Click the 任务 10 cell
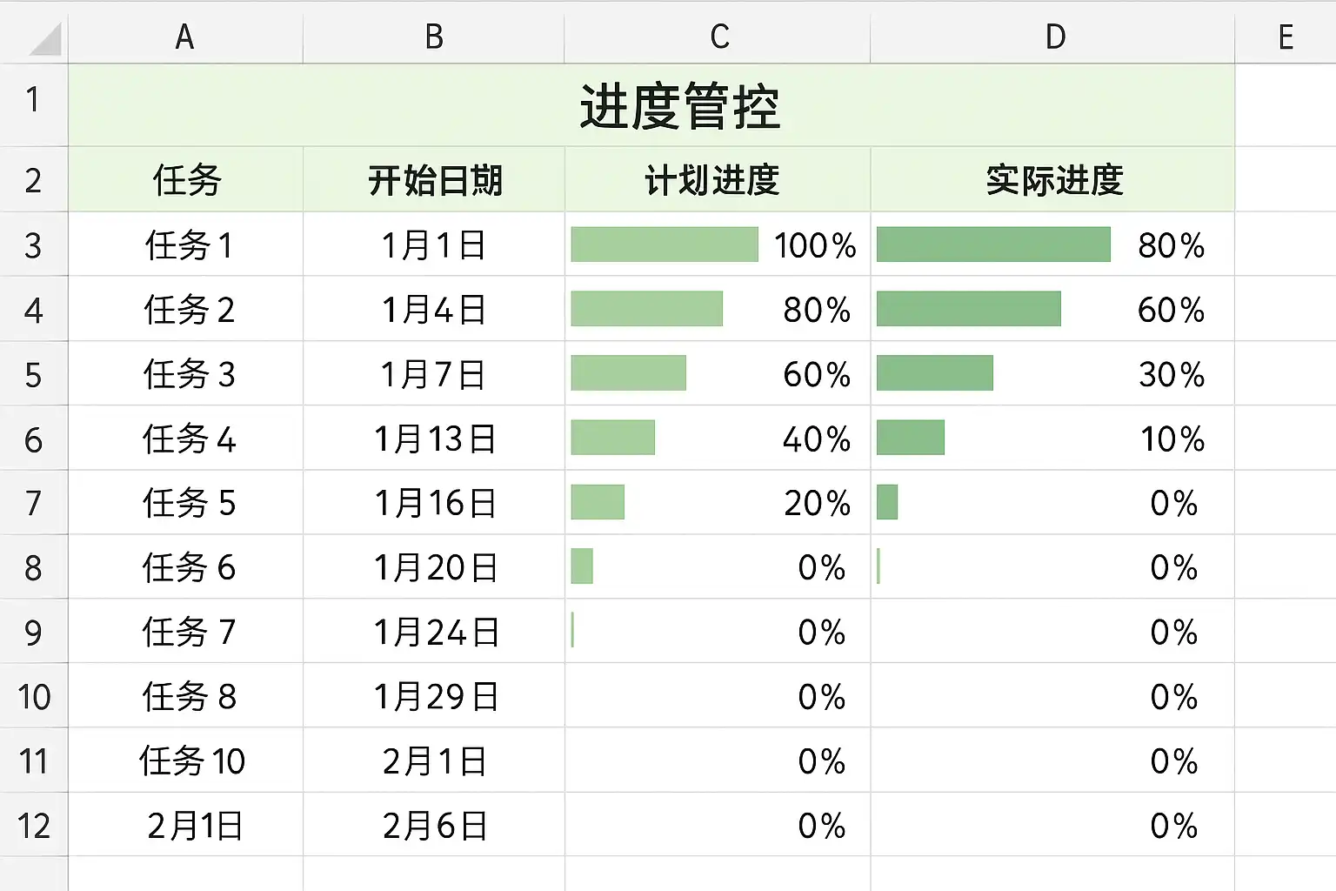This screenshot has width=1336, height=891. [x=191, y=761]
